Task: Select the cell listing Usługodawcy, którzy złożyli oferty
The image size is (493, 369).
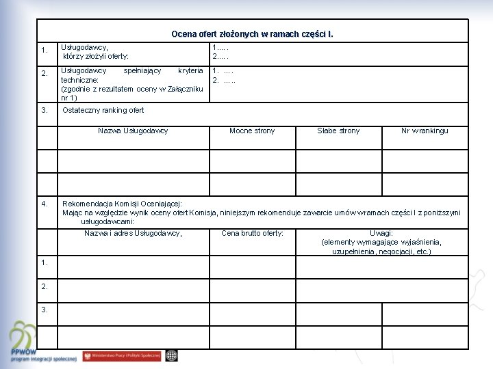Action: coord(134,54)
